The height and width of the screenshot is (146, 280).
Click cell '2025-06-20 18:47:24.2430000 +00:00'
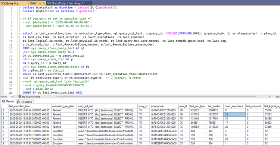[30, 110]
